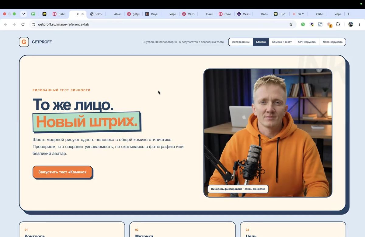The height and width of the screenshot is (237, 365).
Task: Click the address bar URL getproff.ru/image-reference-lab
Action: 64,24
